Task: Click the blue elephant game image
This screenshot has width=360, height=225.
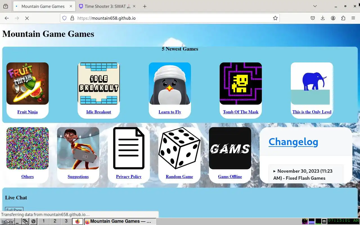Action: pos(312,84)
